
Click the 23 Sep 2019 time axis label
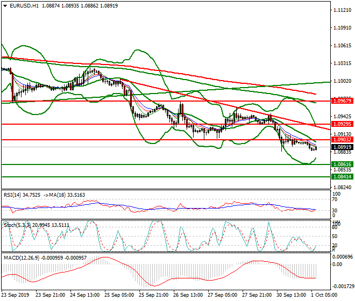16,295
